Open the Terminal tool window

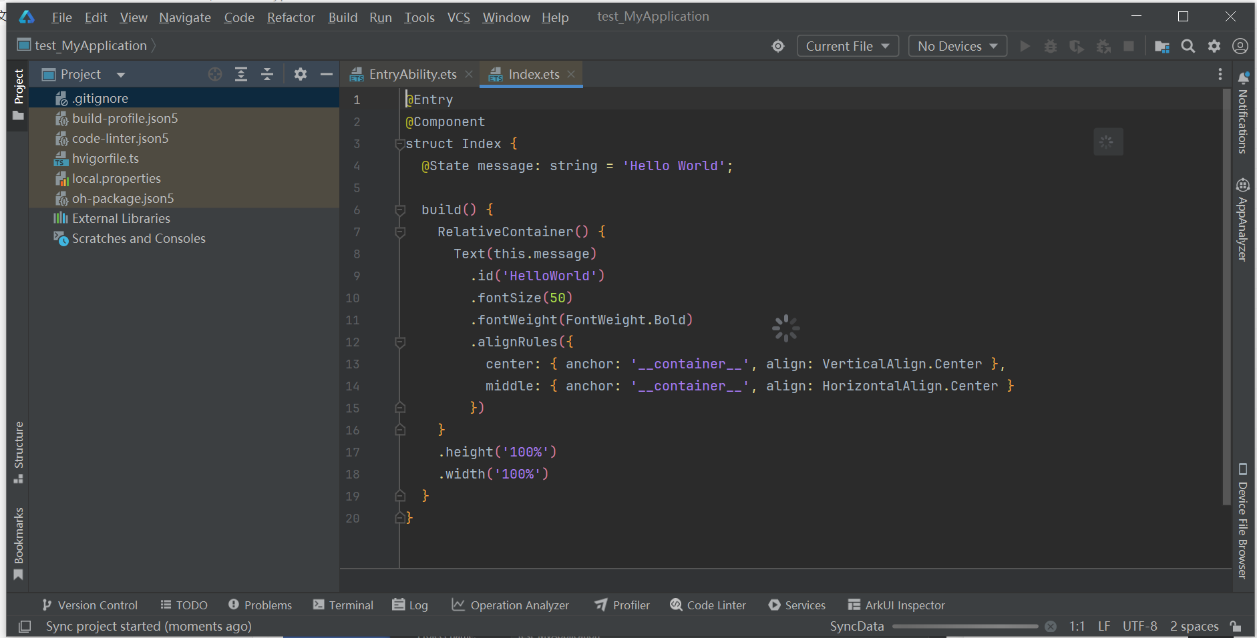(x=343, y=605)
